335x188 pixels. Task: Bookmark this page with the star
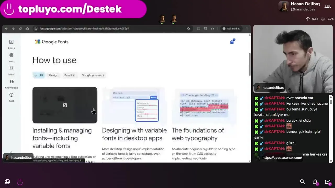188,29
